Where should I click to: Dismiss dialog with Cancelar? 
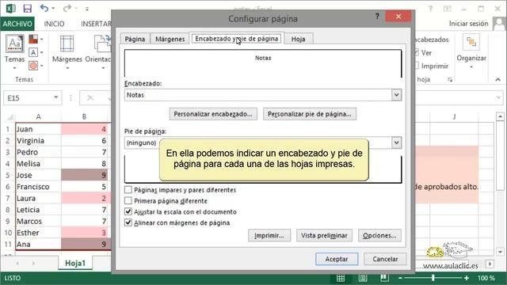tap(385, 259)
